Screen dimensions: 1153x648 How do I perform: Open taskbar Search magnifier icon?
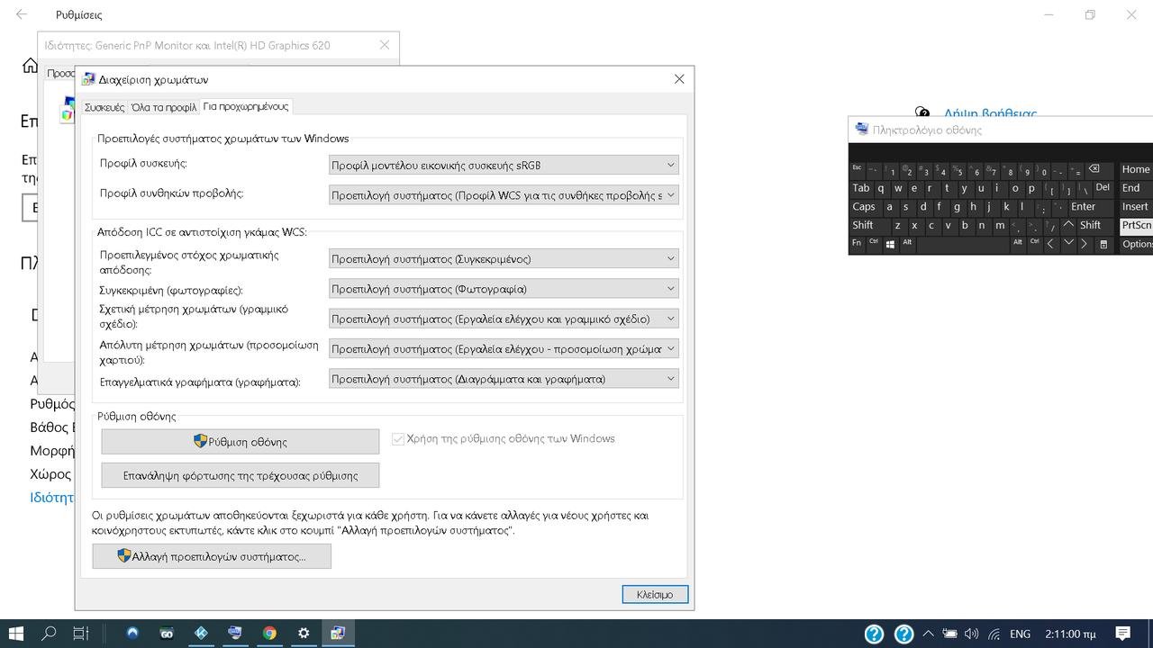pyautogui.click(x=49, y=634)
